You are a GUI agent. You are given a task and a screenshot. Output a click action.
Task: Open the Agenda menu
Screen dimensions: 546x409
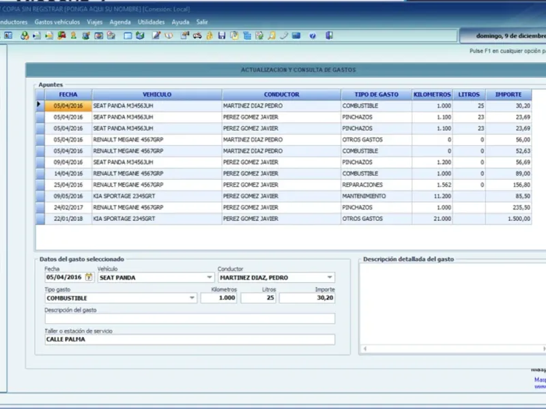[120, 22]
